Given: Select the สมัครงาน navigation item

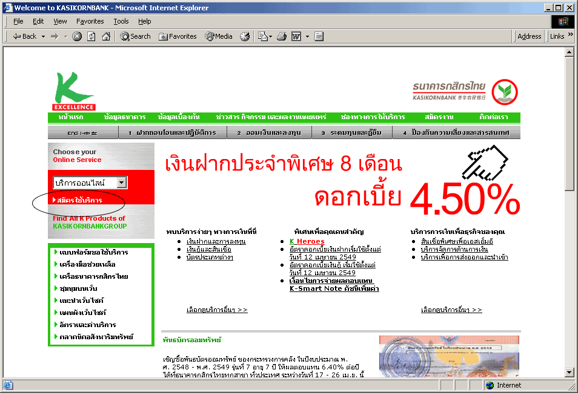Looking at the screenshot, I should pyautogui.click(x=439, y=117).
